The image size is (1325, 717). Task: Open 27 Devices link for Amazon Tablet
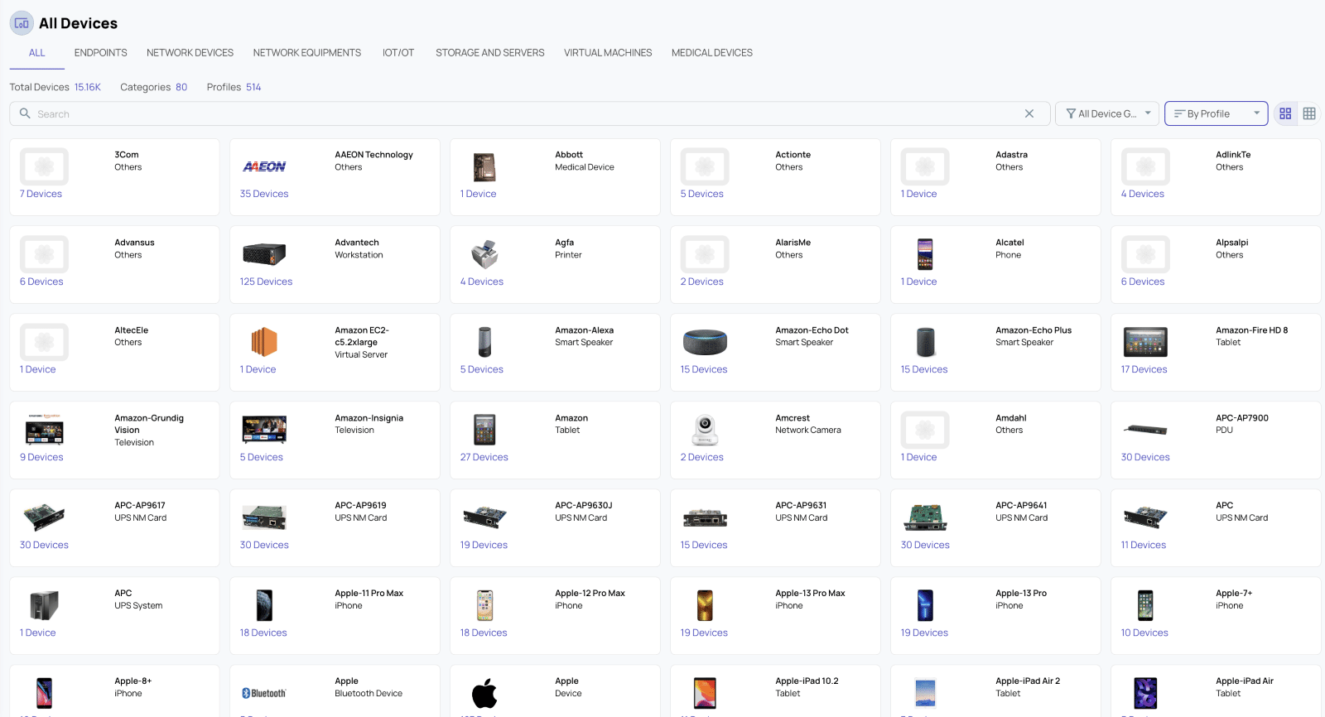point(484,457)
